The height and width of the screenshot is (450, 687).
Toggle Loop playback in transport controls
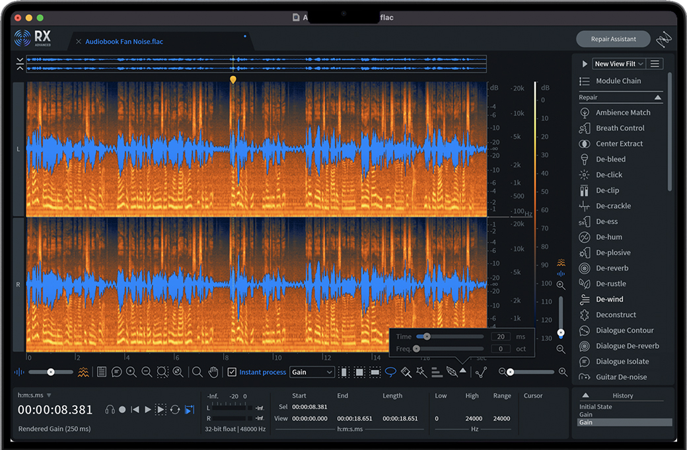pyautogui.click(x=175, y=410)
